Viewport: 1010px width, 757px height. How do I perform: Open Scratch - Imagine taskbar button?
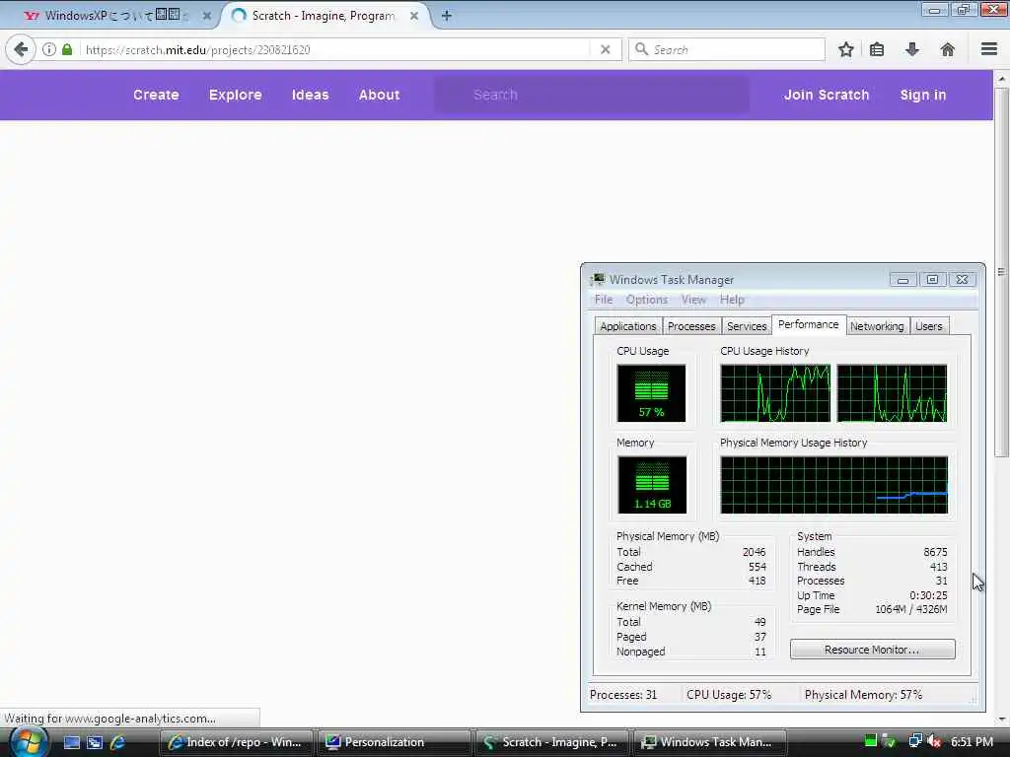(552, 742)
